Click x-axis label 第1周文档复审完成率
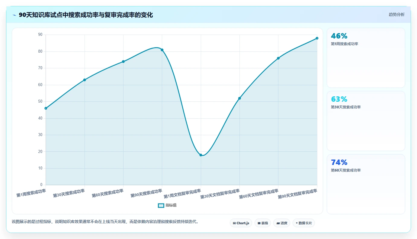The image size is (417, 239). point(182,194)
